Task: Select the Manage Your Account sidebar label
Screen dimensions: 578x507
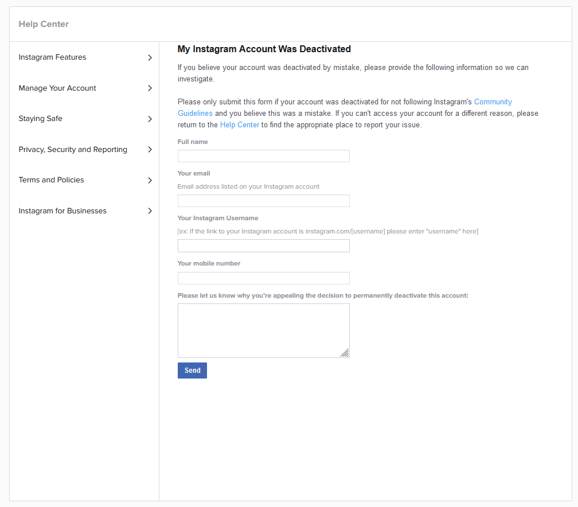Action: pos(57,88)
